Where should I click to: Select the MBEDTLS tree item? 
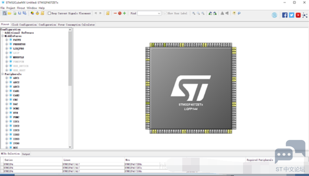19,57
